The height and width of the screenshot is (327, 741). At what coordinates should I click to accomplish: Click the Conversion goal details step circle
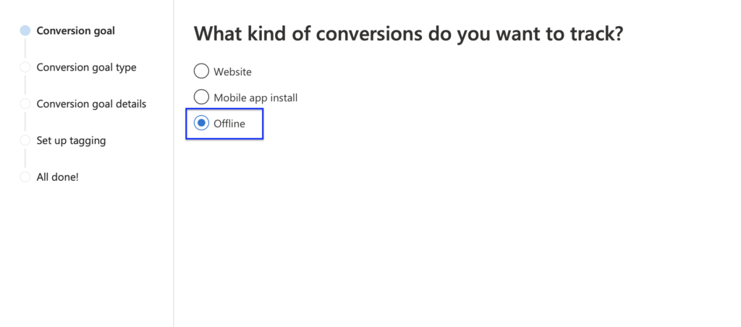(x=25, y=103)
